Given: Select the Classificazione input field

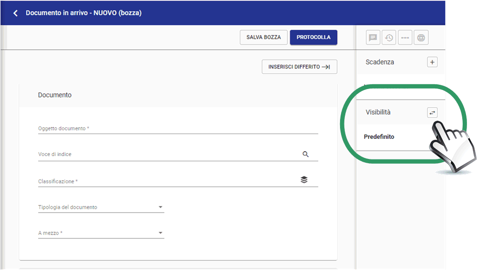Looking at the screenshot, I should coord(168,181).
